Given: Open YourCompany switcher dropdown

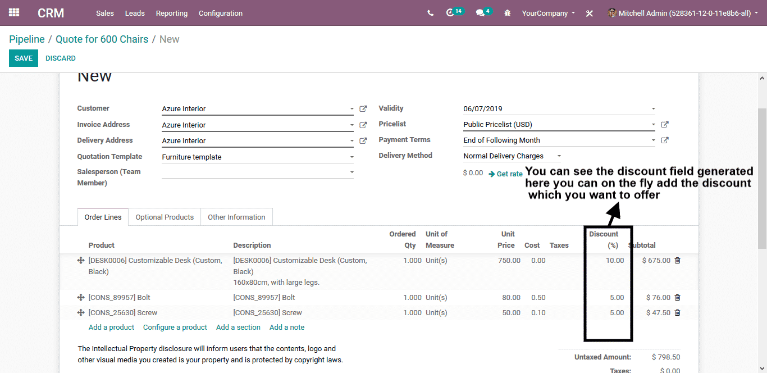Looking at the screenshot, I should click(x=548, y=13).
